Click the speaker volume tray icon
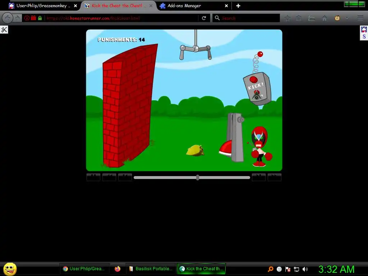Image resolution: width=368 pixels, height=276 pixels. tap(305, 269)
